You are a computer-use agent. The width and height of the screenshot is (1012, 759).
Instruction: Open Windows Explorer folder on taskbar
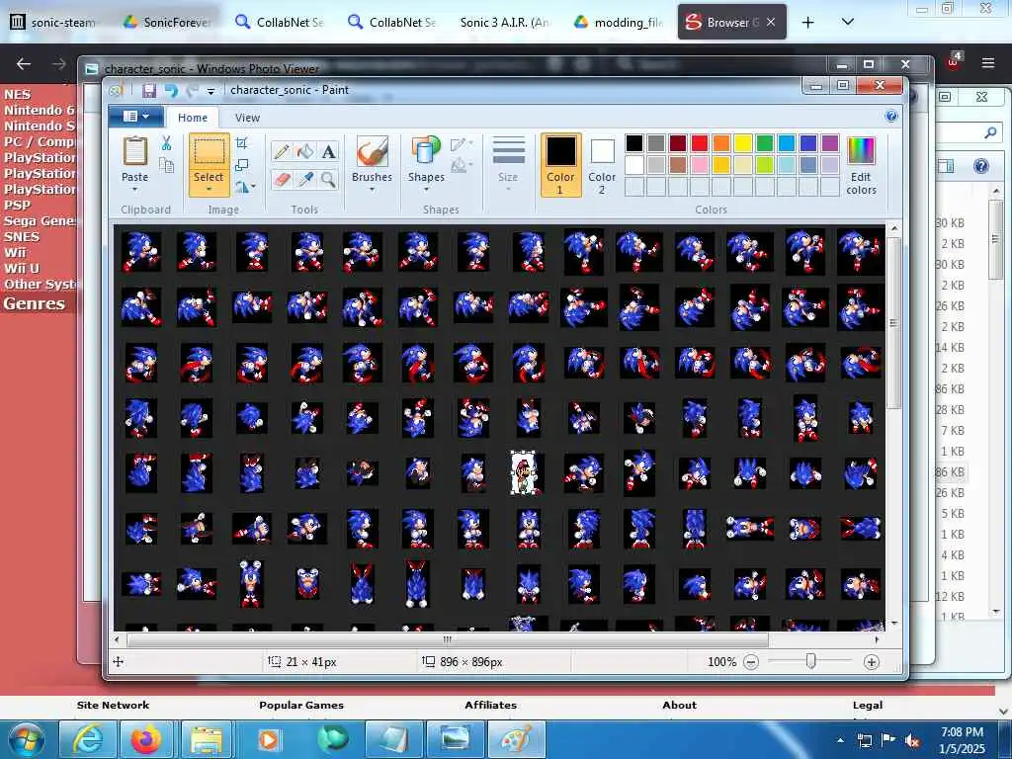click(206, 739)
